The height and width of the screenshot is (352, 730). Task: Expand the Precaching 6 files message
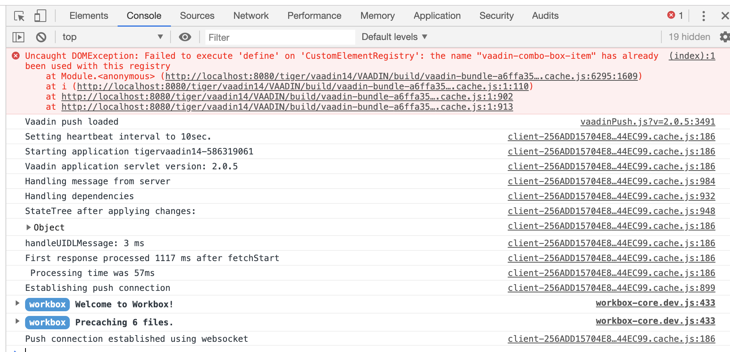[17, 321]
